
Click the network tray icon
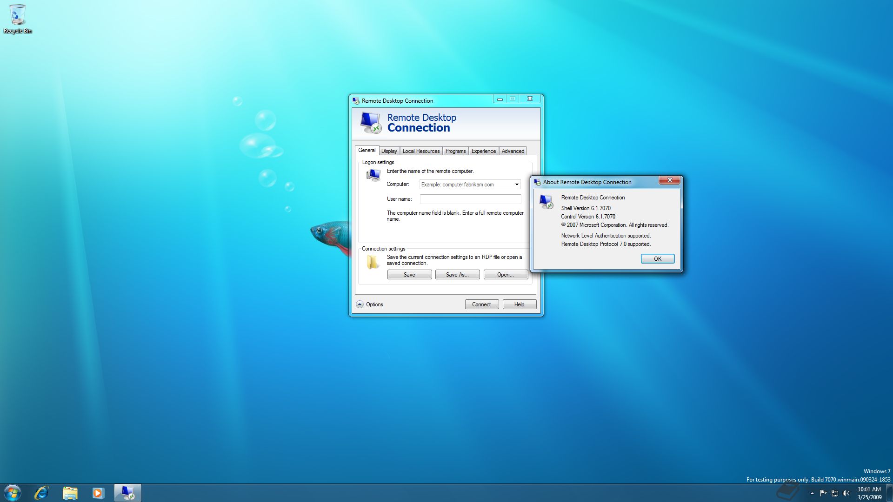point(835,493)
